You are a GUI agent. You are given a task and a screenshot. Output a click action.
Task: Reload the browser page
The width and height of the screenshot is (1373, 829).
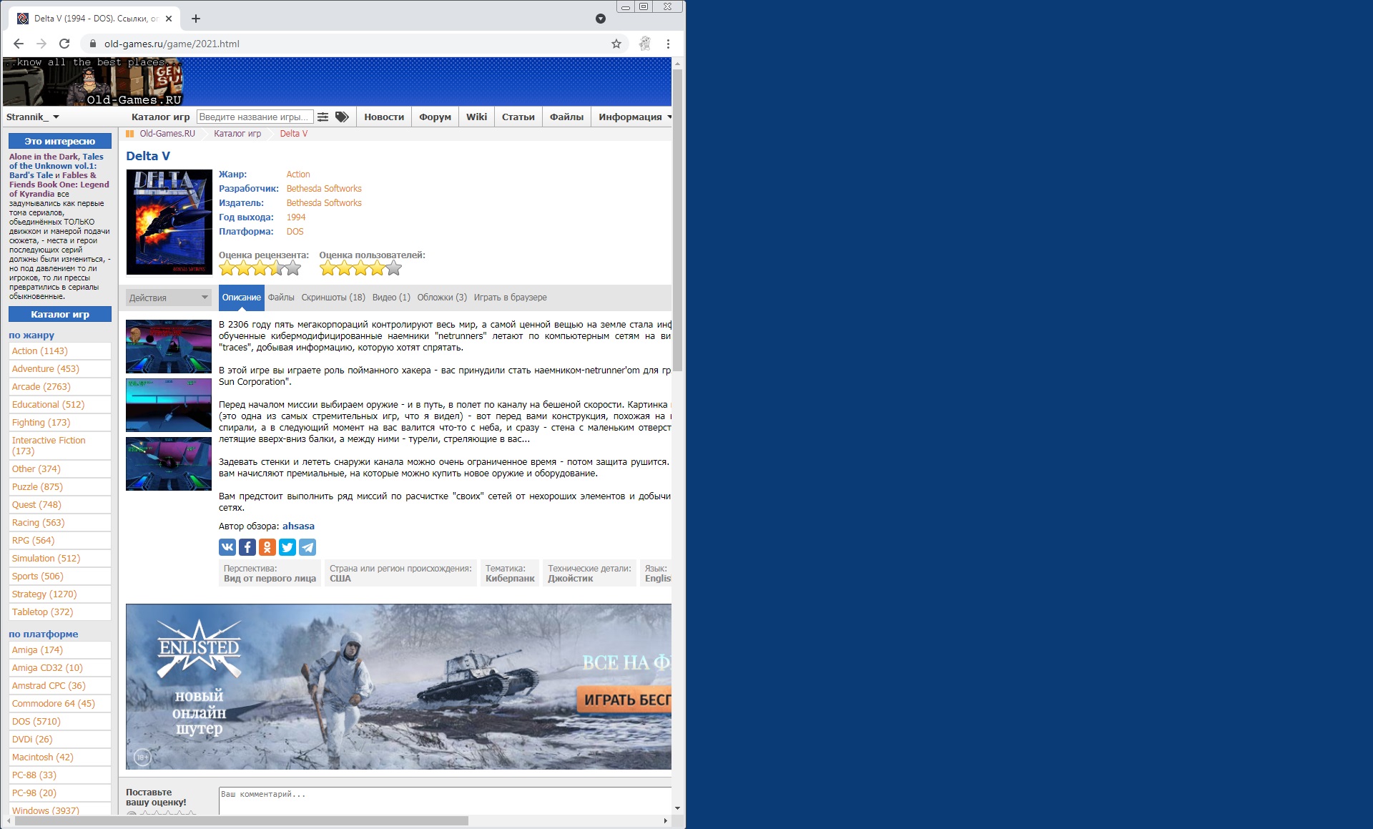pyautogui.click(x=64, y=44)
